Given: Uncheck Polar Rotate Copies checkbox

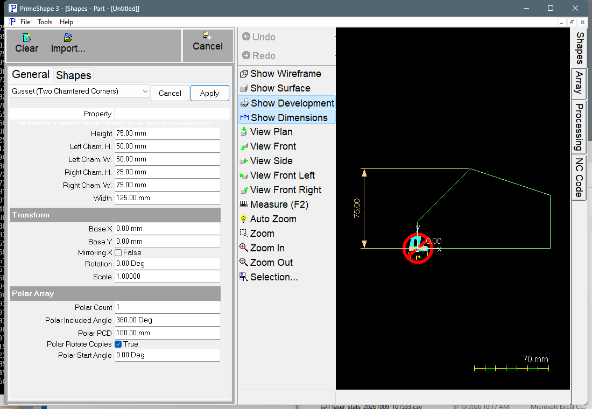Looking at the screenshot, I should [118, 344].
